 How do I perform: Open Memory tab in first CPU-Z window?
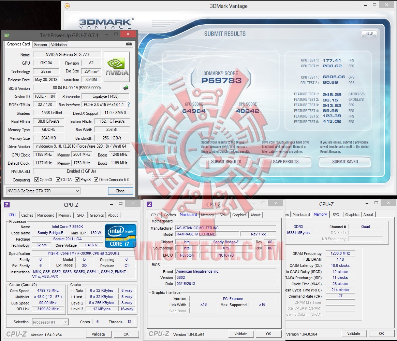click(65, 215)
